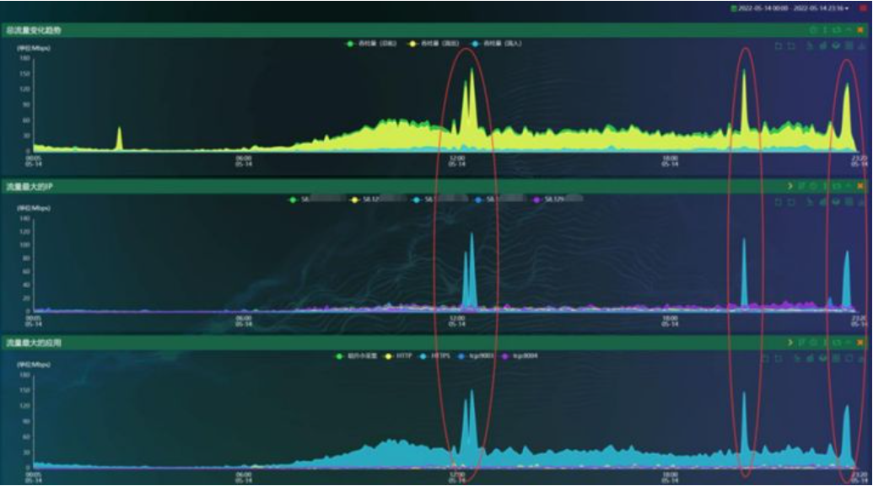
Task: Open vertical dots menu in 总流量变化趋势 header
Action: point(825,30)
